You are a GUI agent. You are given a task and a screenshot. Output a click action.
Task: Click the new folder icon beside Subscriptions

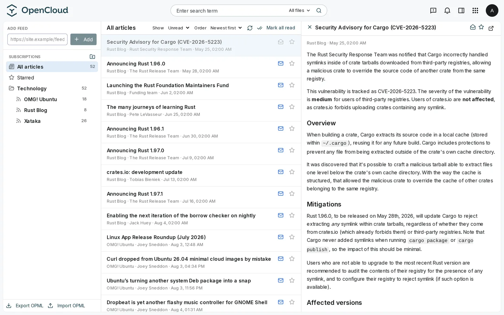(x=92, y=57)
